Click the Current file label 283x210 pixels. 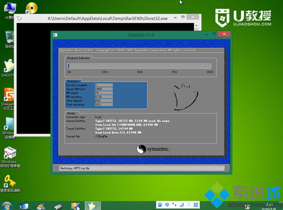(73, 136)
